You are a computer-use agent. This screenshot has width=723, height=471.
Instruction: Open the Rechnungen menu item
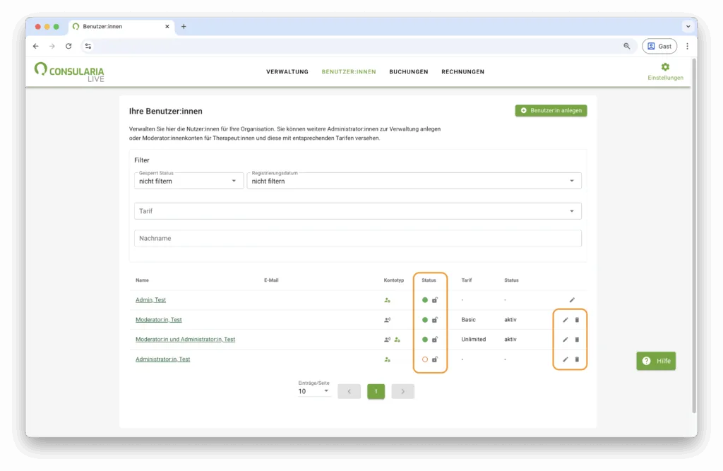click(x=462, y=72)
